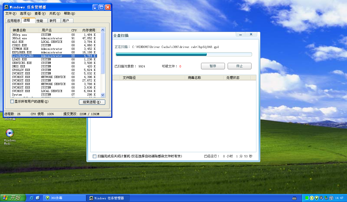Select the 进程 tab

click(28, 20)
